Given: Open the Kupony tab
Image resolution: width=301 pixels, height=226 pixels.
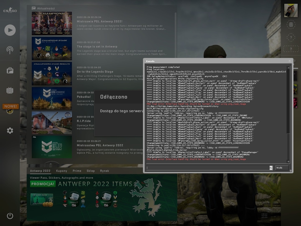Looking at the screenshot, I should tap(62, 171).
